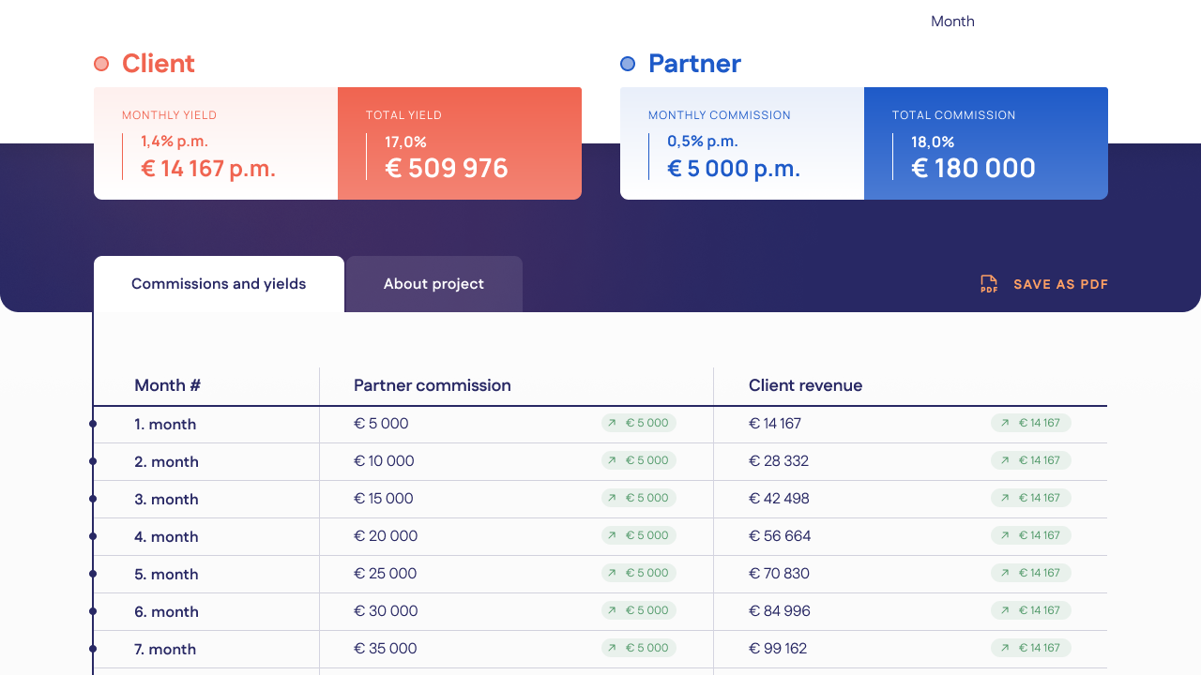Click the € 70 830 client revenue cell
Image resolution: width=1201 pixels, height=675 pixels.
pos(779,574)
